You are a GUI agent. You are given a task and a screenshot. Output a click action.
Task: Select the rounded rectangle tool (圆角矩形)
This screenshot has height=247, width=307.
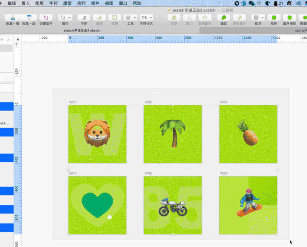coord(289,18)
